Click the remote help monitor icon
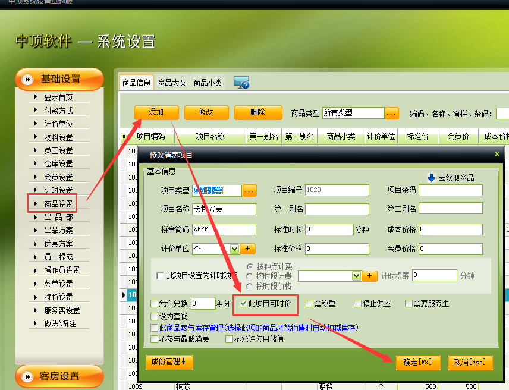The width and height of the screenshot is (509, 390). click(241, 83)
